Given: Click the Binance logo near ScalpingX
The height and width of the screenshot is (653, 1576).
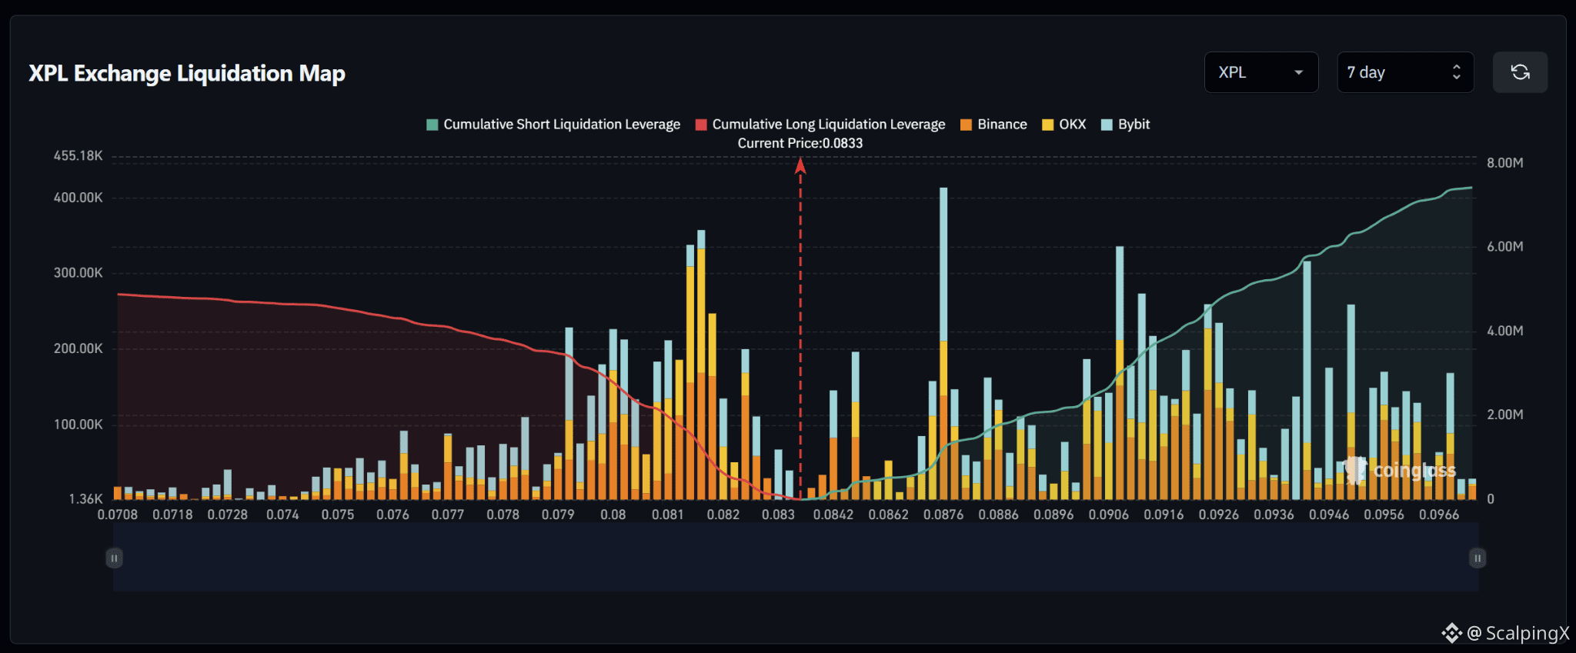Looking at the screenshot, I should pos(1451,633).
